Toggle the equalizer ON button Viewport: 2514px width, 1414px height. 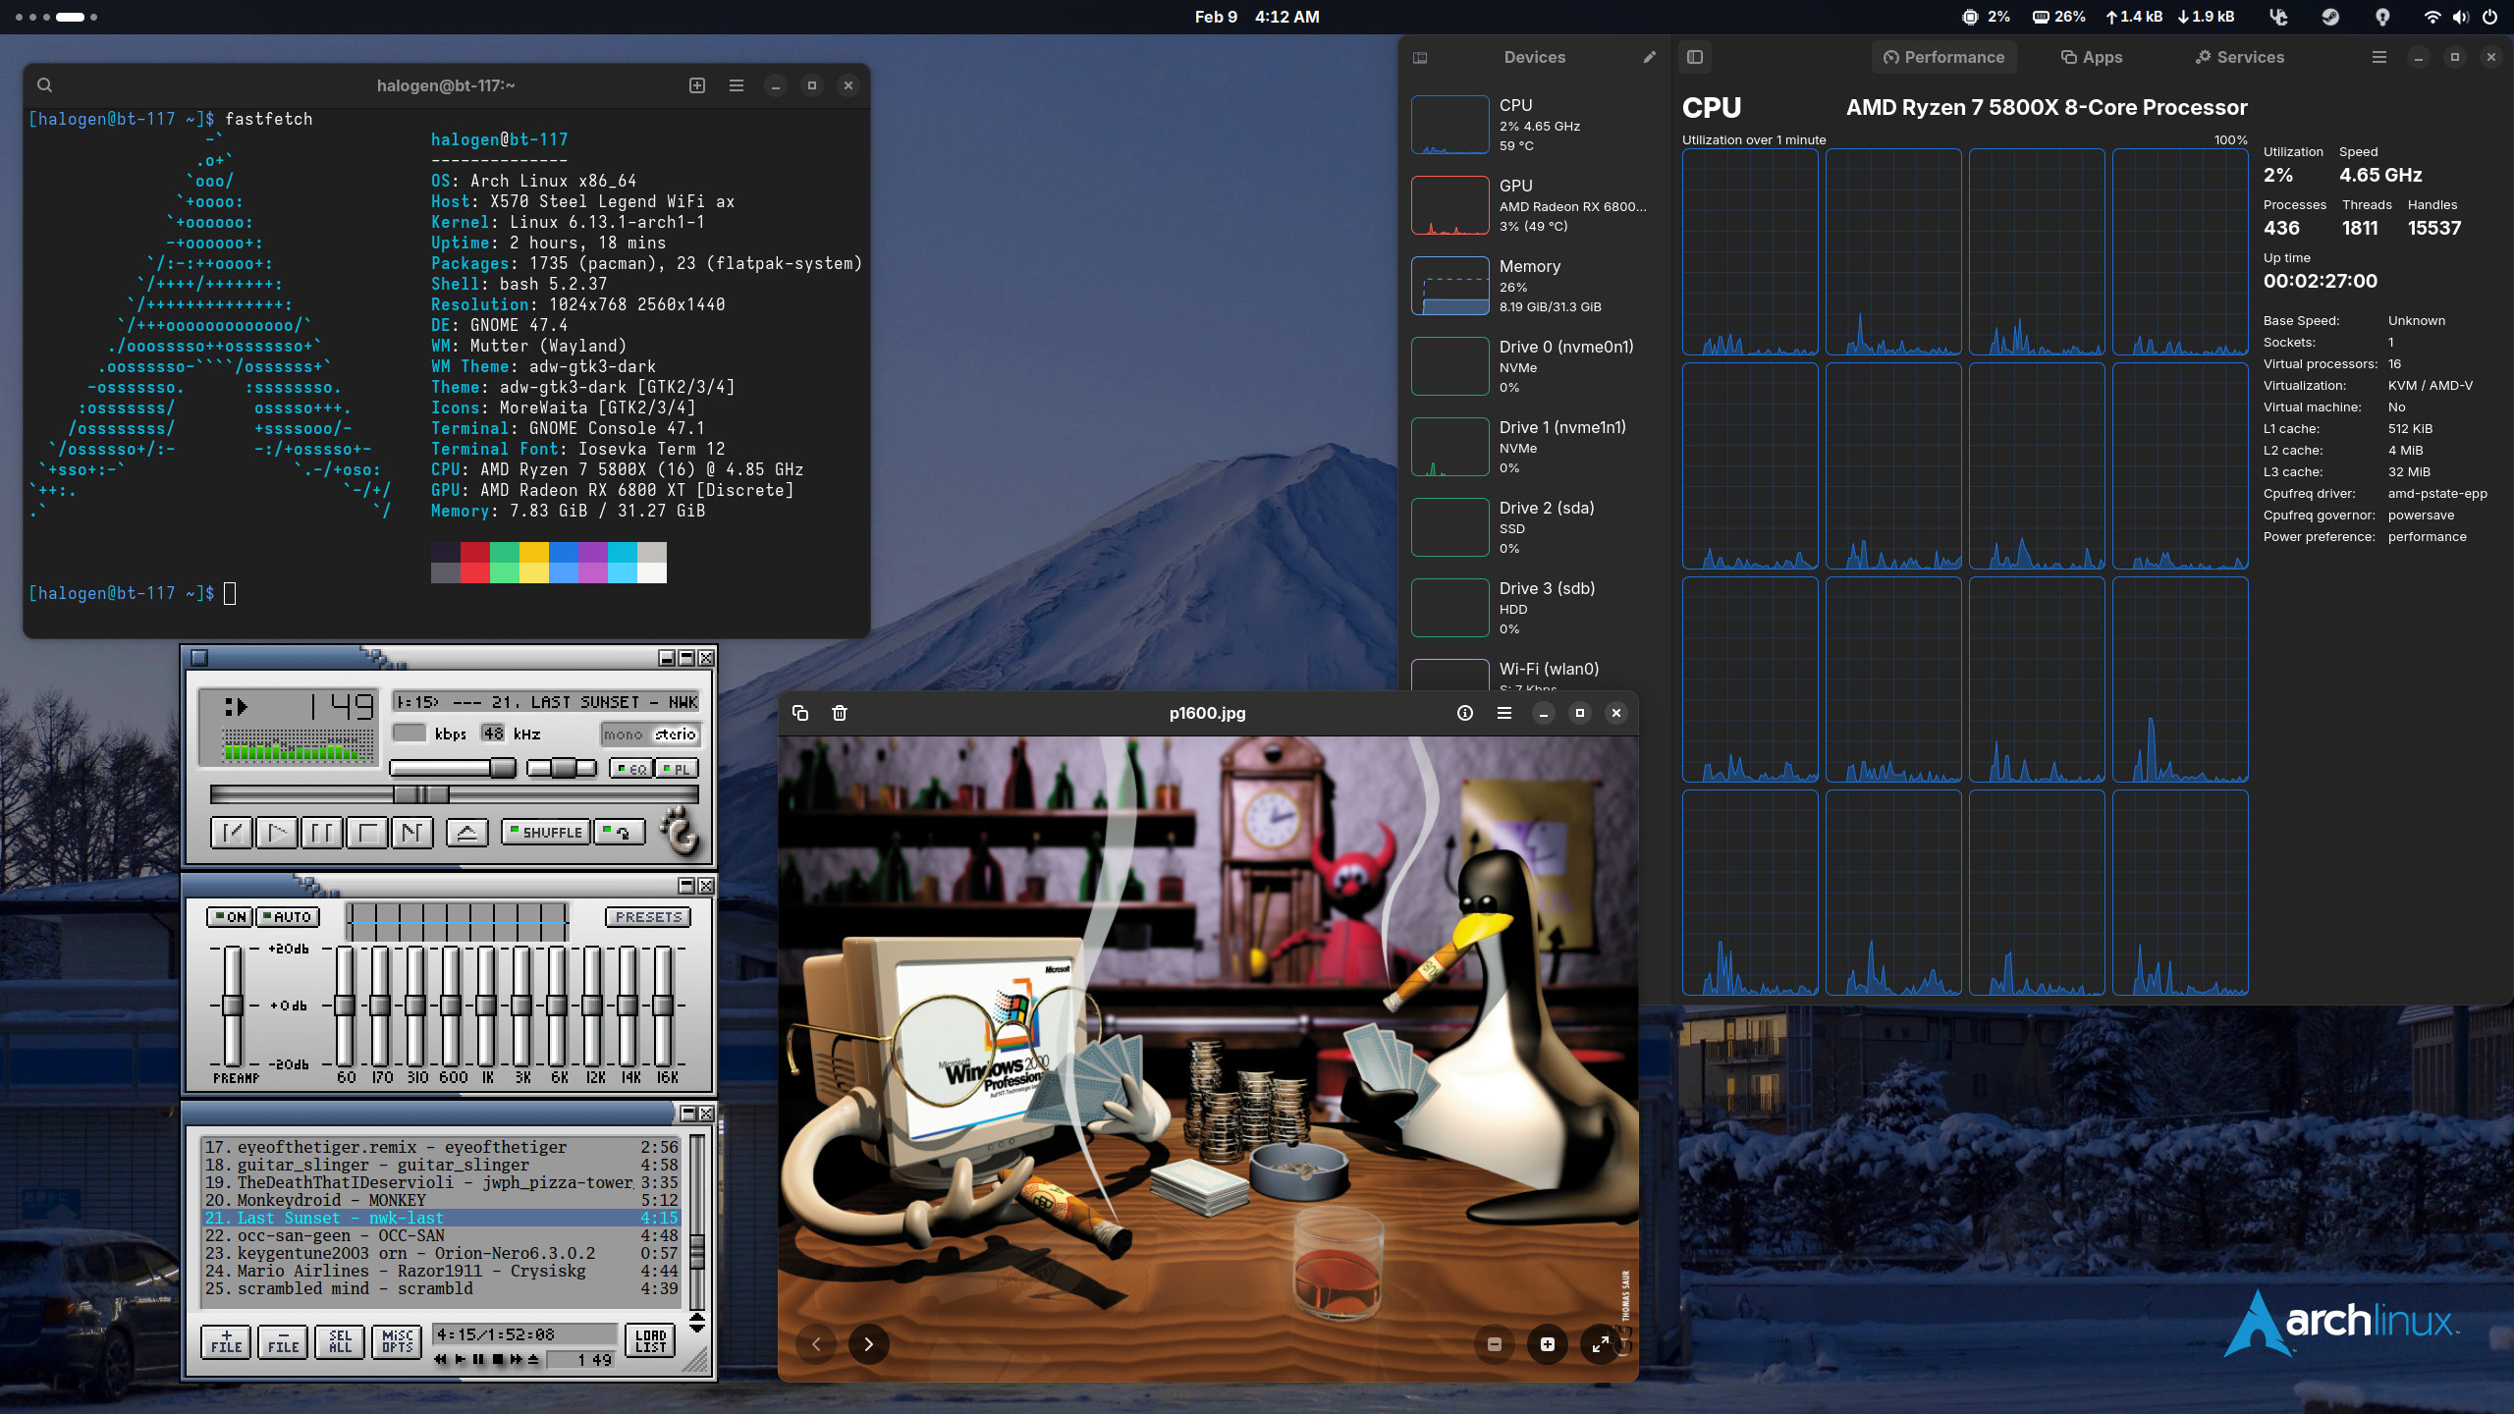[x=230, y=917]
